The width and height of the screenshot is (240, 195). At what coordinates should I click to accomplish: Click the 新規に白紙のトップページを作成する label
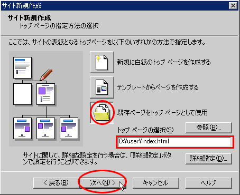[x=164, y=62]
